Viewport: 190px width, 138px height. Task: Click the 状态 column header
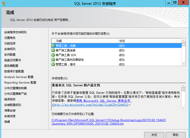150,41
